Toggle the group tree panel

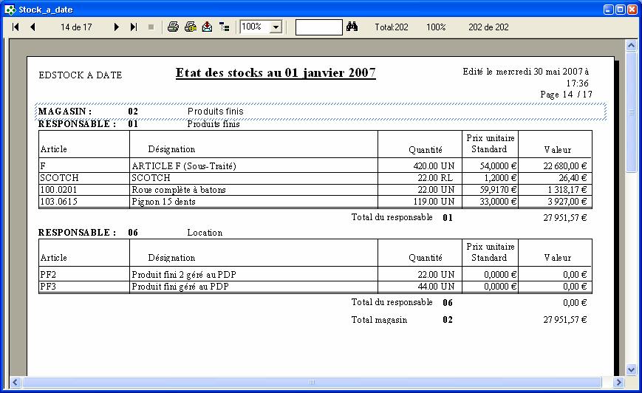(x=225, y=27)
